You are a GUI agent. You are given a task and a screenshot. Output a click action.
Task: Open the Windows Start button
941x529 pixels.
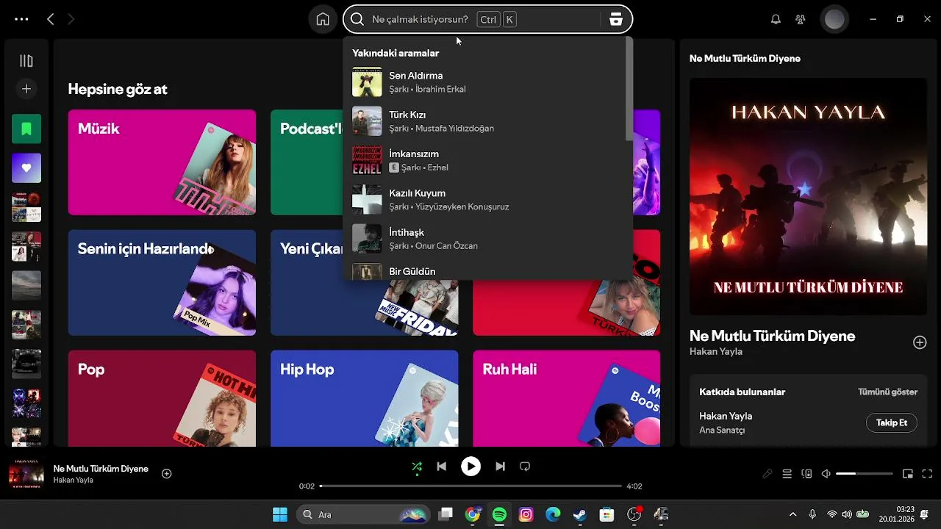click(280, 514)
